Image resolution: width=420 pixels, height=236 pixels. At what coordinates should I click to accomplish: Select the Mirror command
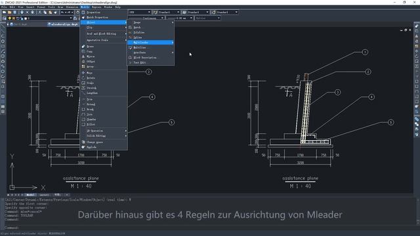click(104, 56)
